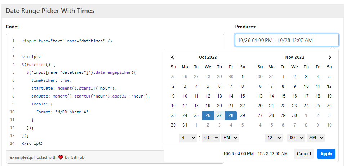
Task: Pick November 1 in right calendar
Action: pyautogui.click(x=283, y=77)
